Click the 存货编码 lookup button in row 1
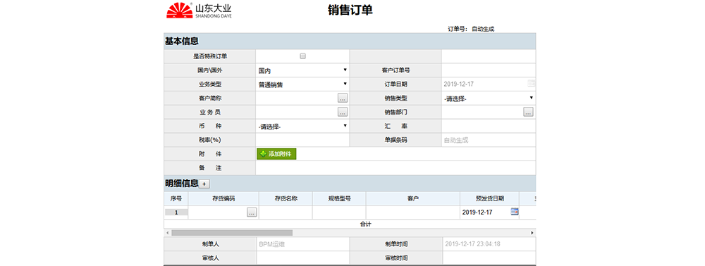 coord(252,213)
